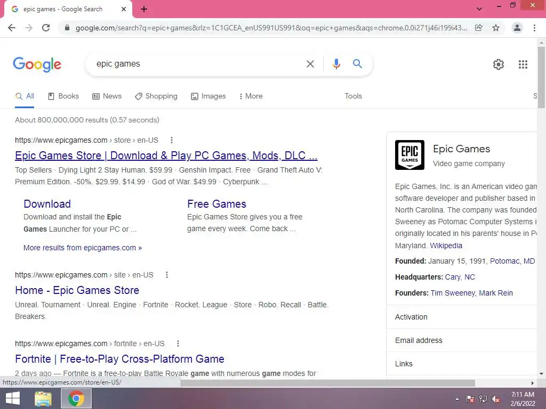Expand the Links section
The width and height of the screenshot is (546, 409).
point(461,364)
